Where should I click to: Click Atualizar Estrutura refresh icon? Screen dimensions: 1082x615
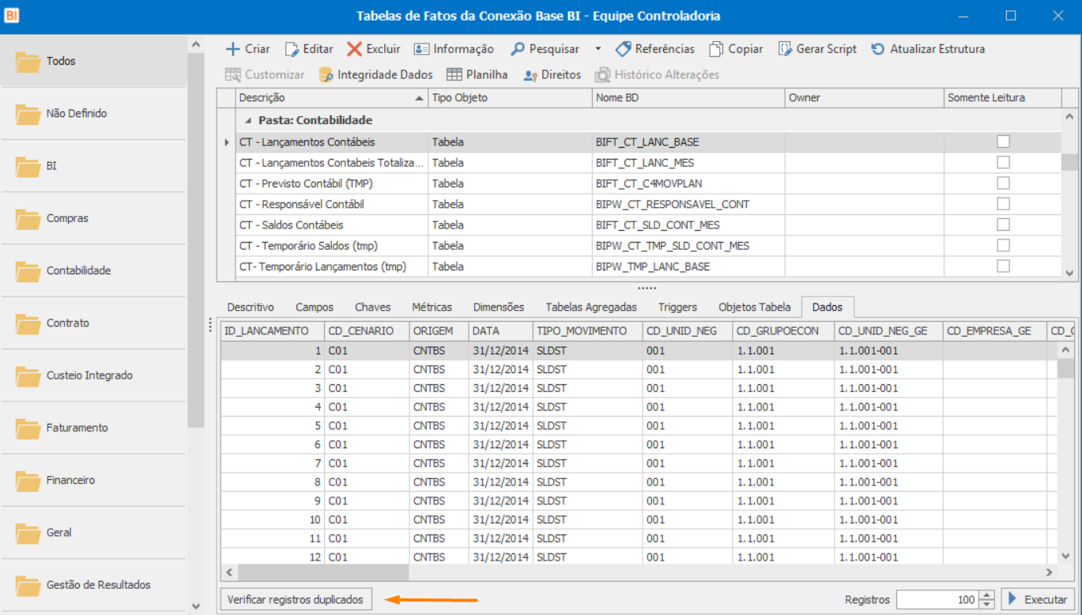point(878,49)
